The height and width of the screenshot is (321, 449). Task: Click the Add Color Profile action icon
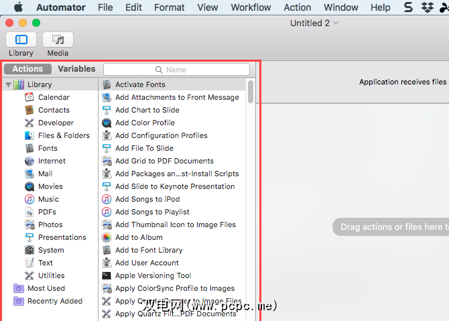pos(107,123)
